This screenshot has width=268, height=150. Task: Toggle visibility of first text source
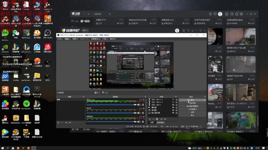coord(173,100)
